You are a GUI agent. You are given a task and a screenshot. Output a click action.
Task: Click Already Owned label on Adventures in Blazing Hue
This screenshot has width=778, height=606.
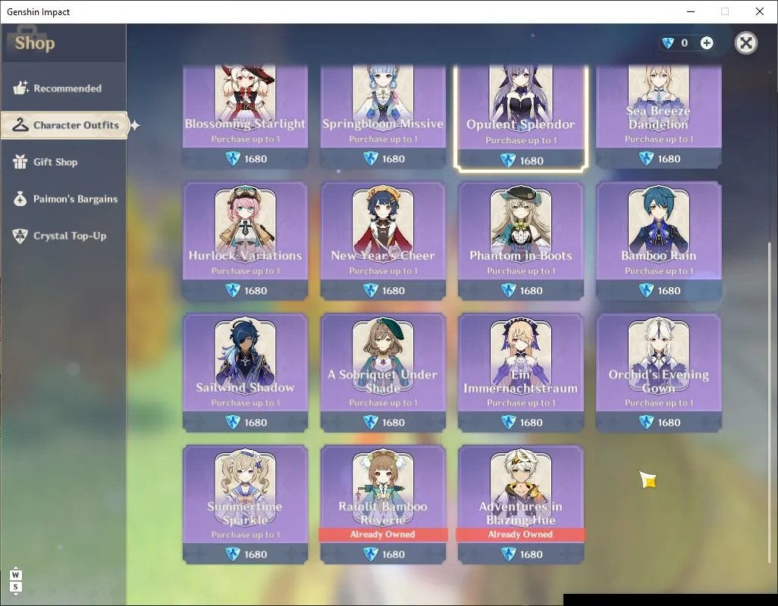coord(520,534)
